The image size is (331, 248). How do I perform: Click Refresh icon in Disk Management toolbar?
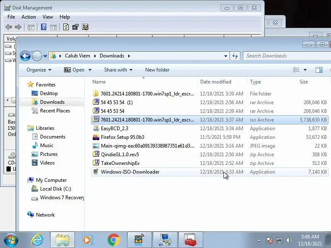point(66,27)
